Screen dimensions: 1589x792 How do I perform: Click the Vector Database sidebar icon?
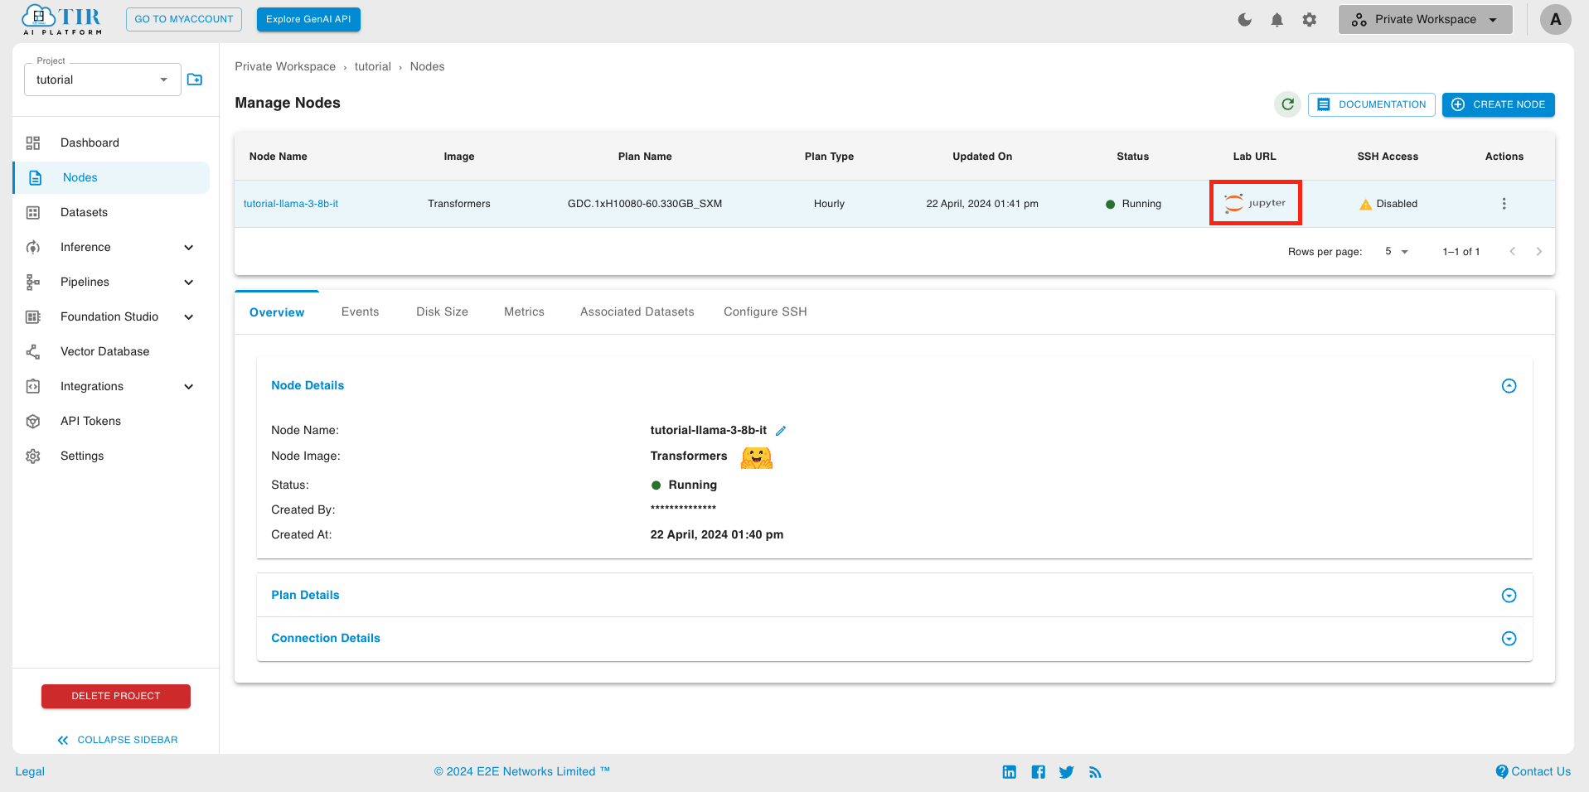click(x=33, y=351)
